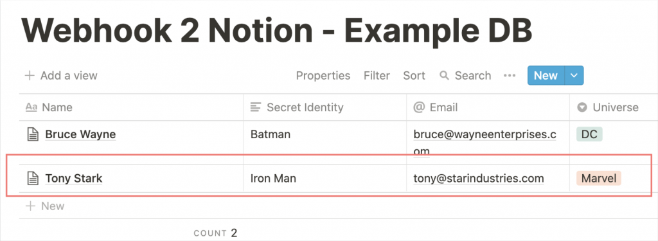Click the text lines icon for Secret Identity

coord(255,107)
